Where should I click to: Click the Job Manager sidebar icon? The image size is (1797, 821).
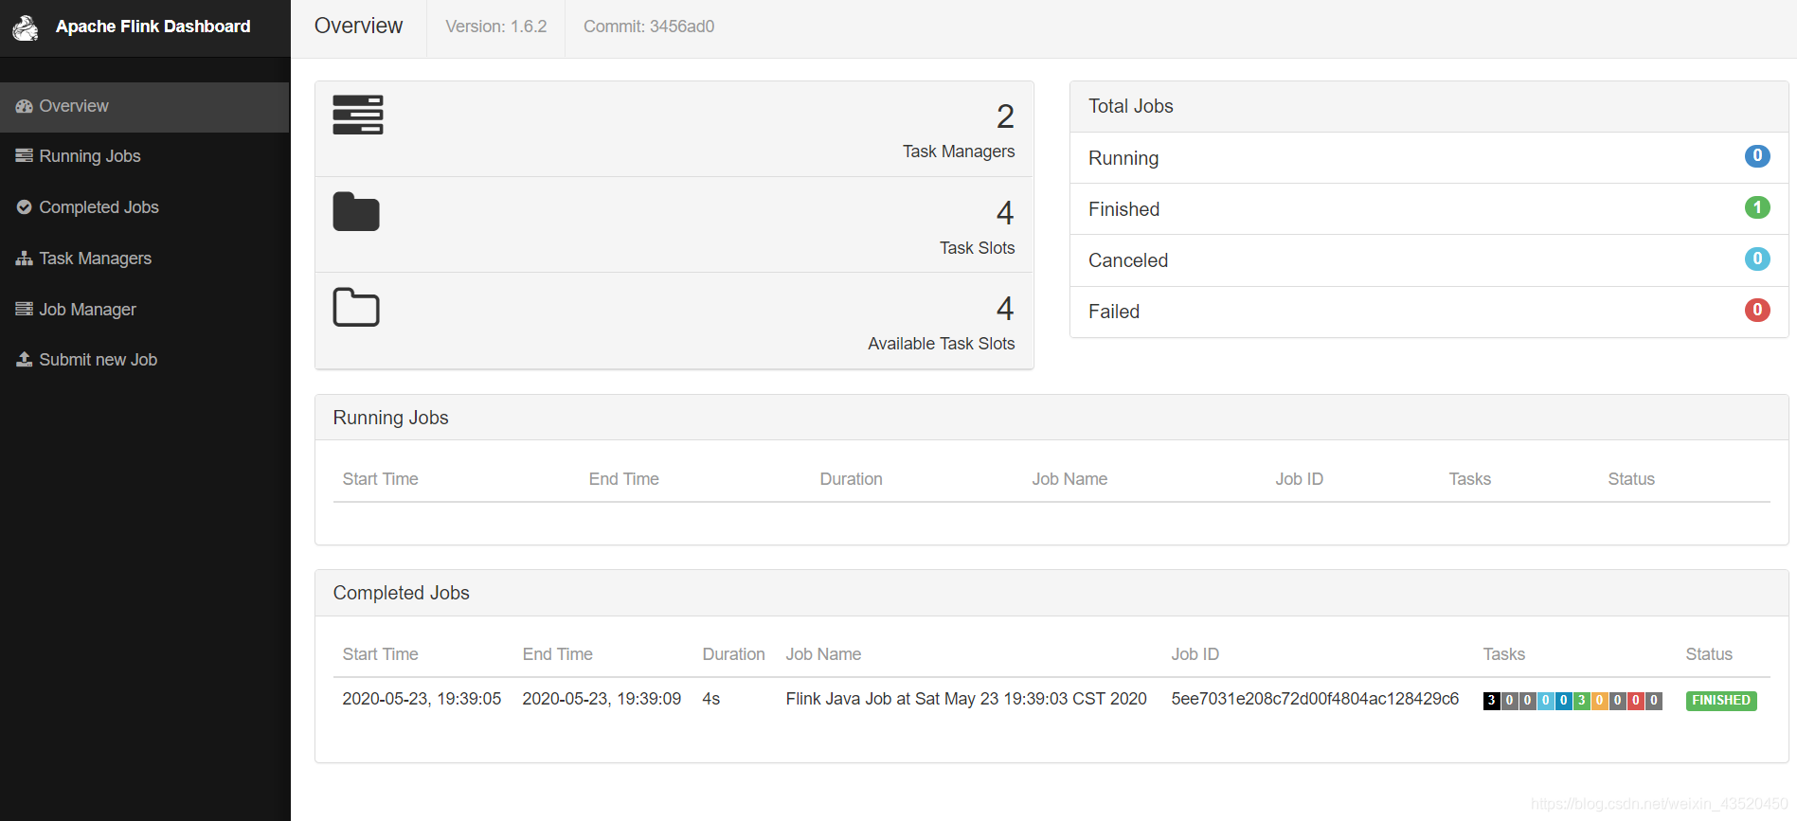coord(25,309)
